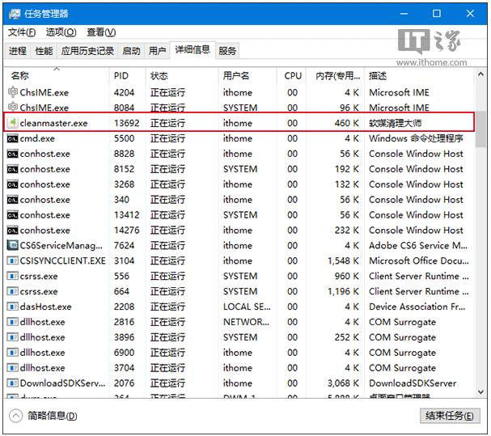Open the 文件(F) menu

(22, 32)
